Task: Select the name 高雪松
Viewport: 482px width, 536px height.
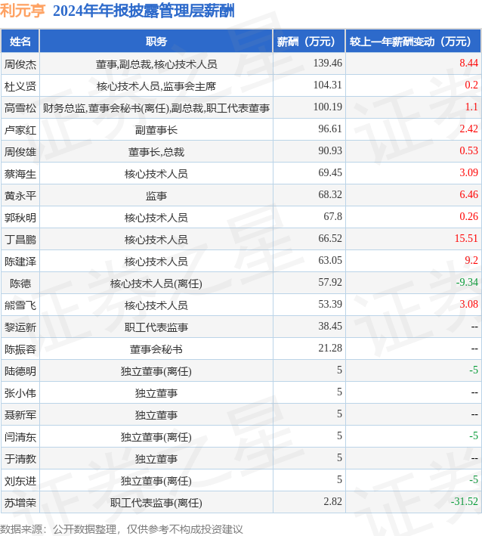Action: pos(20,108)
